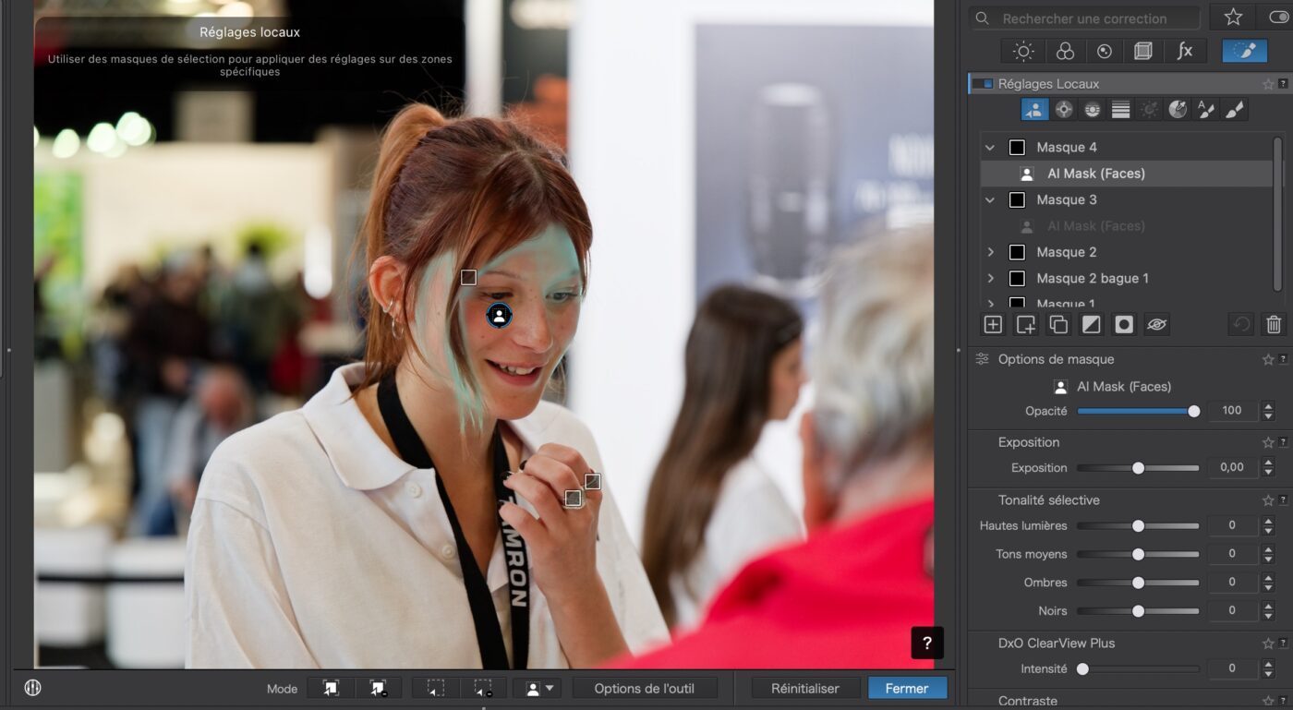The height and width of the screenshot is (710, 1293).
Task: Click the Fermer button
Action: (908, 687)
